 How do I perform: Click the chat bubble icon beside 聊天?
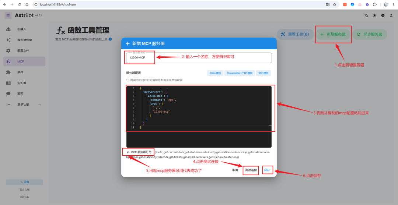point(8,93)
